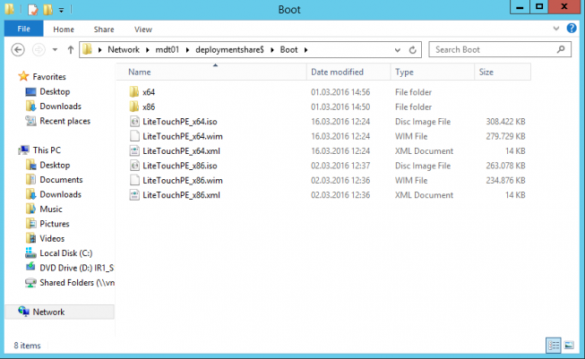Refresh the Boot folder view
This screenshot has width=585, height=359.
[412, 50]
